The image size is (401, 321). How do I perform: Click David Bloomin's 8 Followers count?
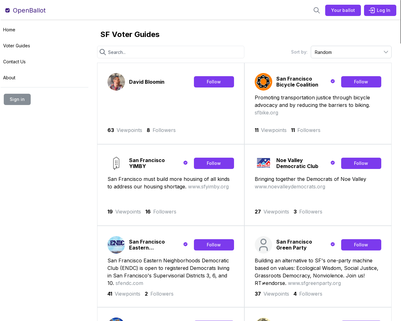click(x=161, y=130)
